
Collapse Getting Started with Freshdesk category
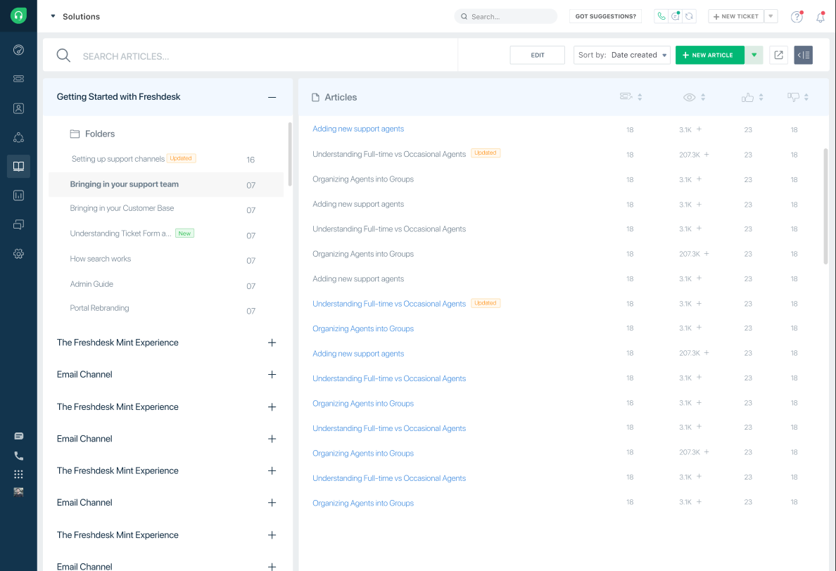tap(272, 97)
